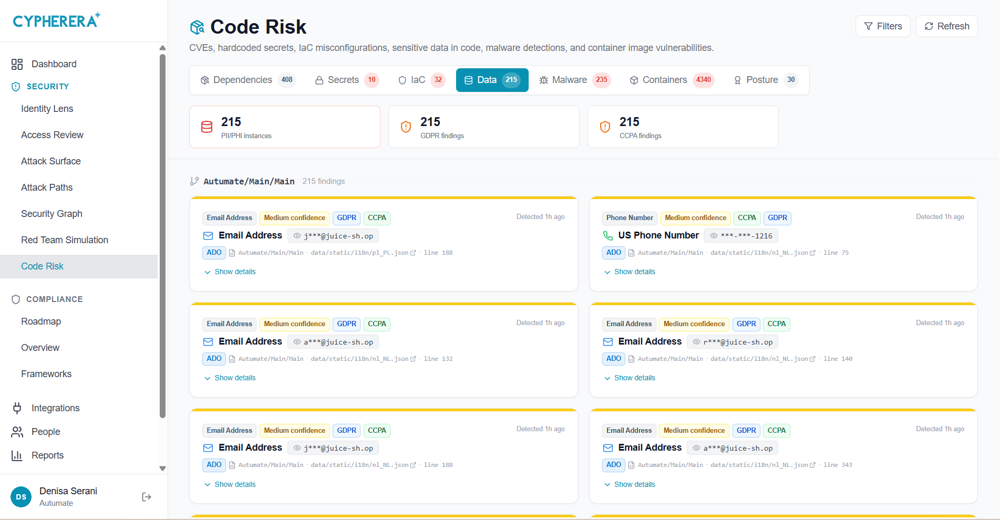Expand Show details for nl_NL.json line 132

[230, 378]
